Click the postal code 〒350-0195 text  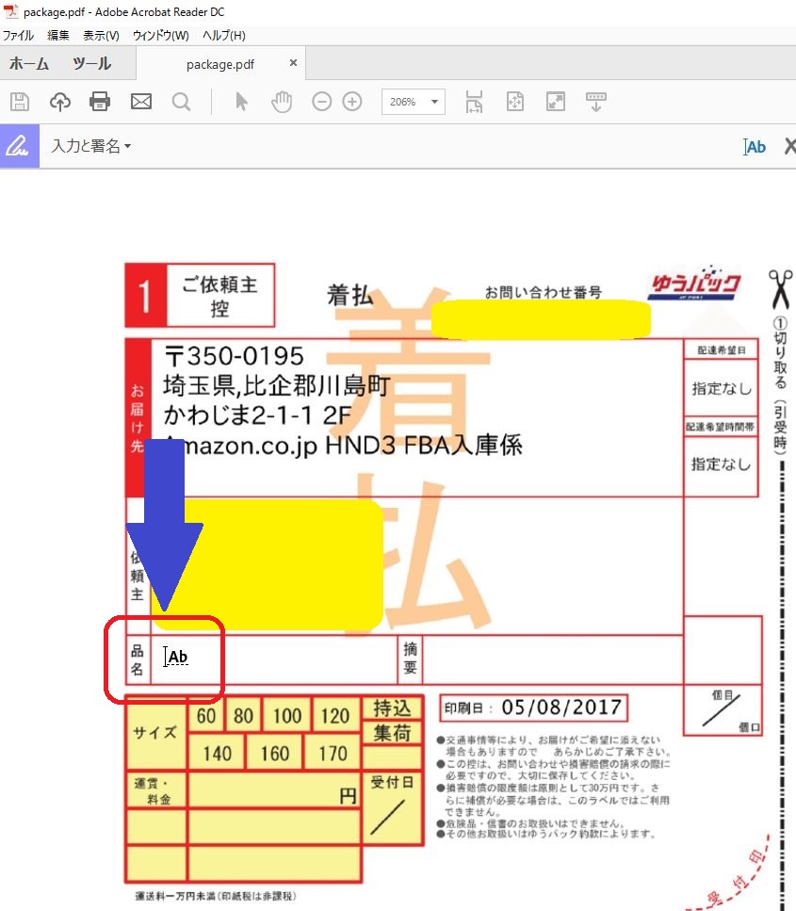tap(234, 355)
